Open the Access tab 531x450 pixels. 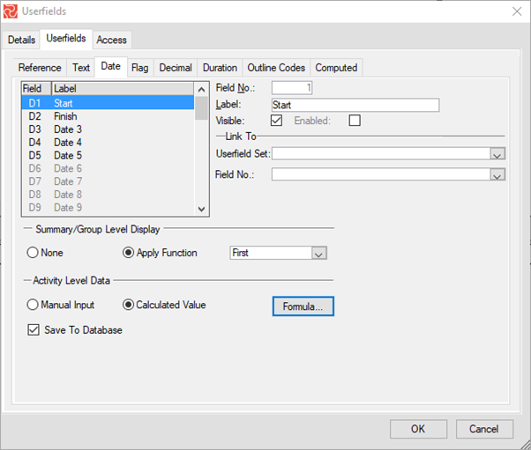111,40
